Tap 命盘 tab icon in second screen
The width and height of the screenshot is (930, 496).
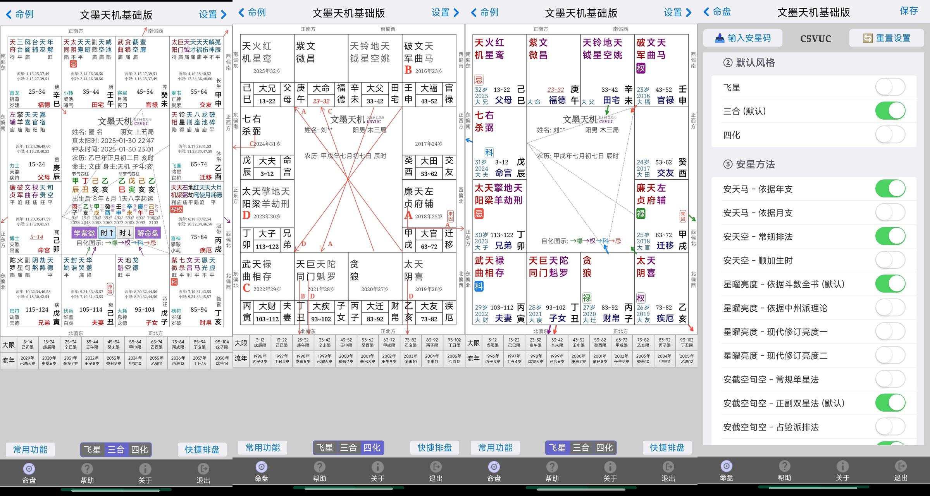tap(262, 467)
